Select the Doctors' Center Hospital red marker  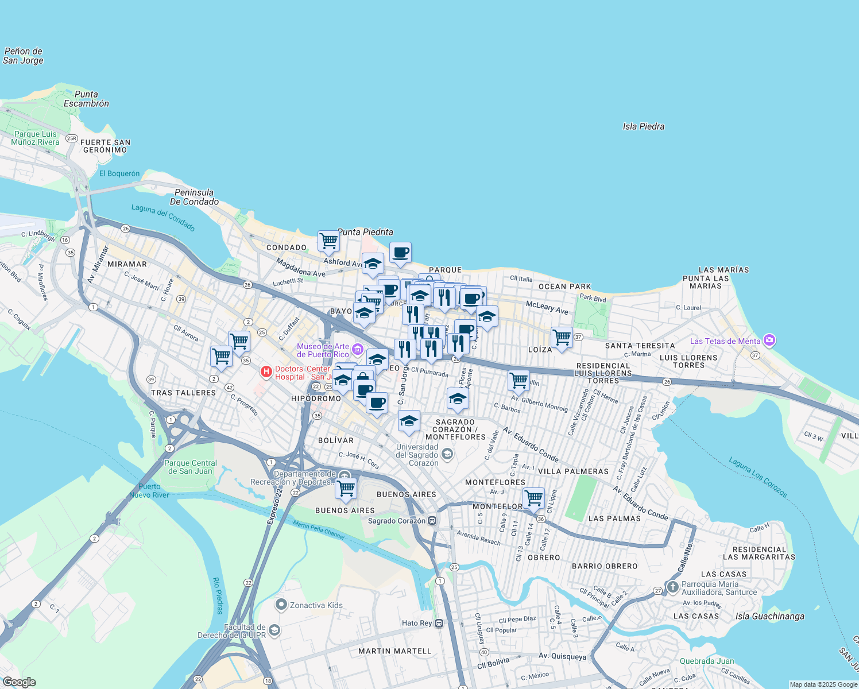tap(266, 372)
